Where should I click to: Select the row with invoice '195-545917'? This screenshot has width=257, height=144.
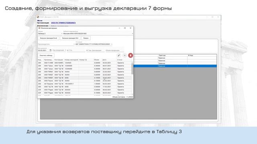click(84, 84)
